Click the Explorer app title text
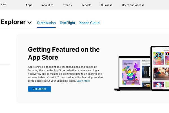This screenshot has height=113, width=169. point(13,22)
